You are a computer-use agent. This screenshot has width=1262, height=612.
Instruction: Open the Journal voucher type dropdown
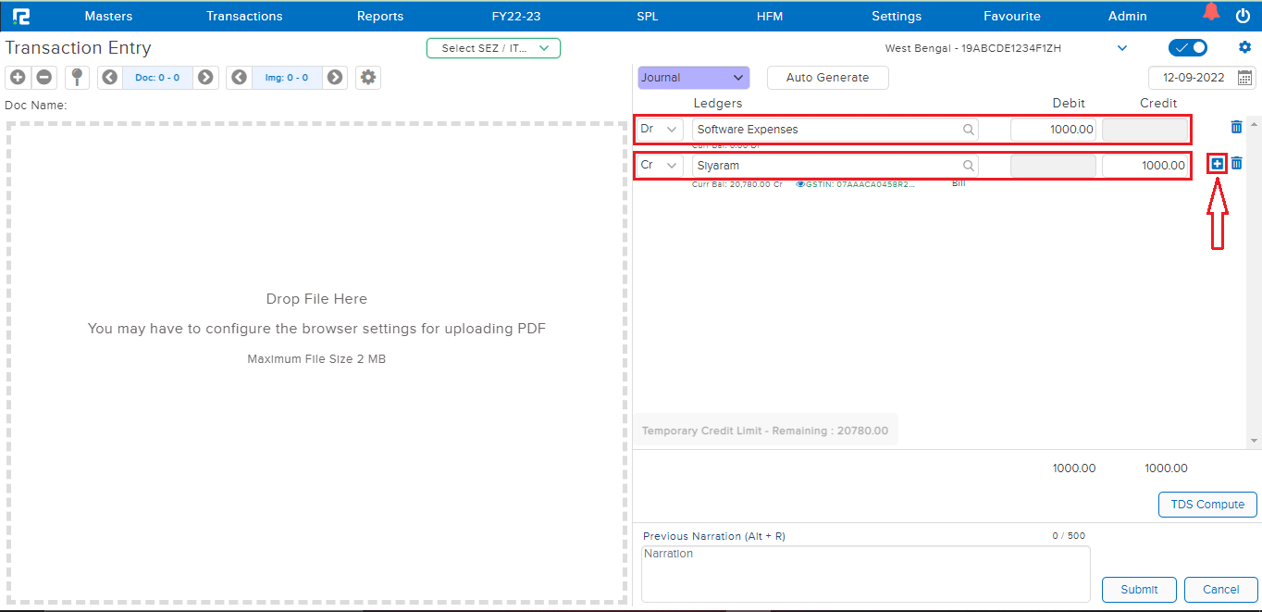pyautogui.click(x=693, y=78)
